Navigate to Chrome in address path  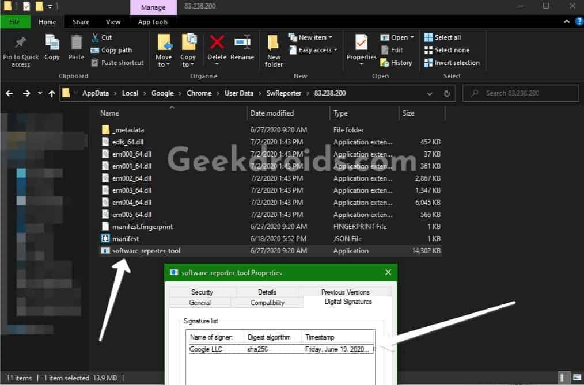pos(199,93)
